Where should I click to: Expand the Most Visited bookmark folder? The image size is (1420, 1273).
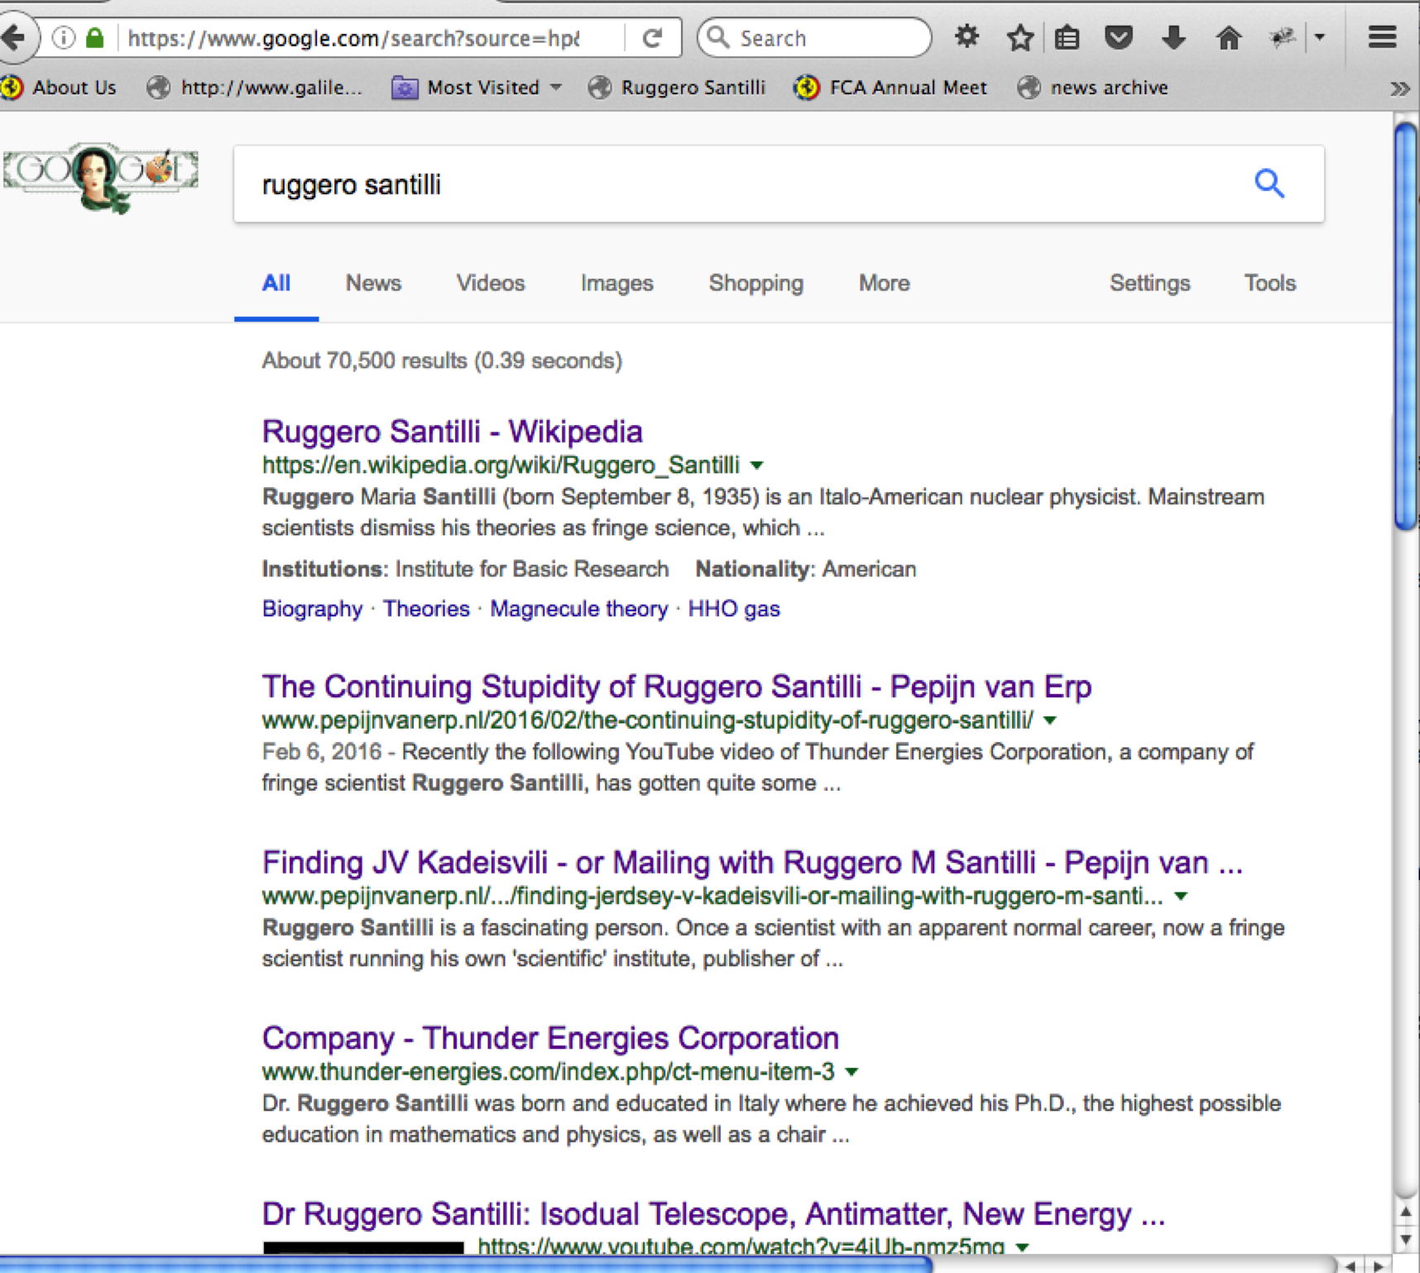pyautogui.click(x=477, y=88)
